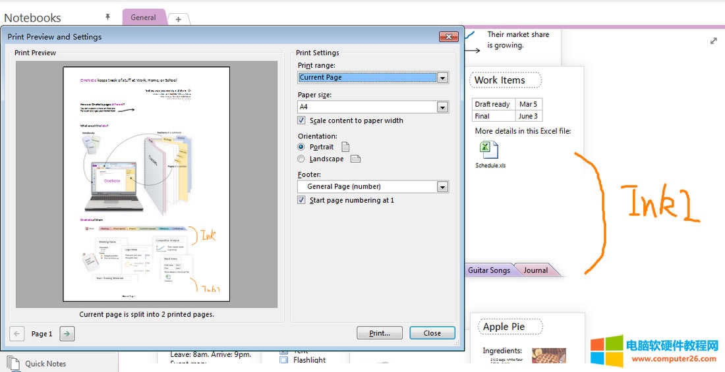
Task: Click the Quick Notes notebook icon
Action: (x=14, y=363)
